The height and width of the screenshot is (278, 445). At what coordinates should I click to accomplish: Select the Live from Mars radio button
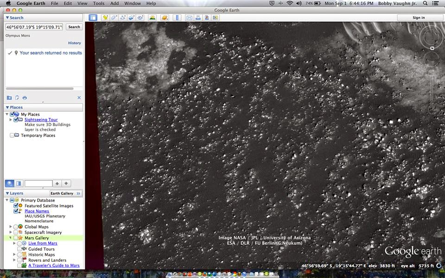tap(19, 243)
